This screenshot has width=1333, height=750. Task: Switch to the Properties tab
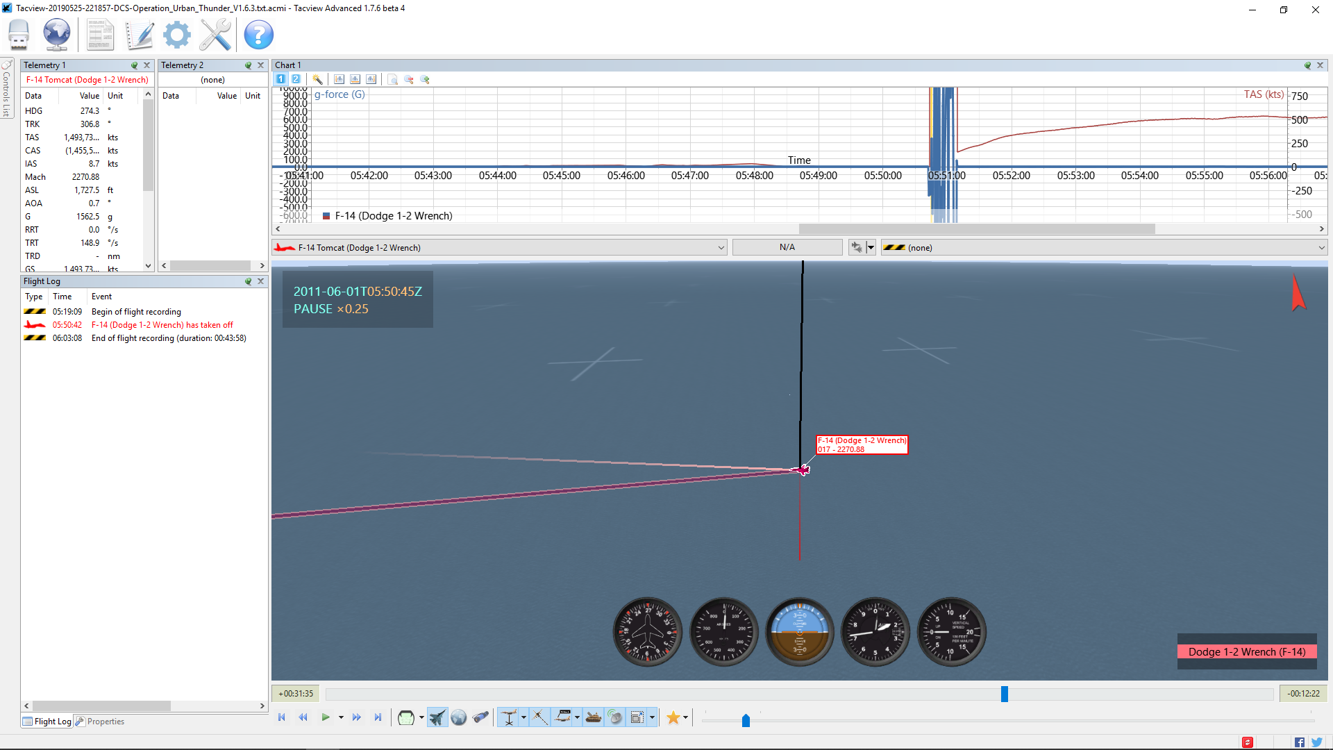pyautogui.click(x=100, y=722)
